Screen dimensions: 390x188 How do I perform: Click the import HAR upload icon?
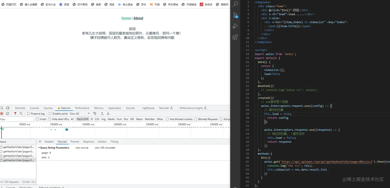click(102, 114)
